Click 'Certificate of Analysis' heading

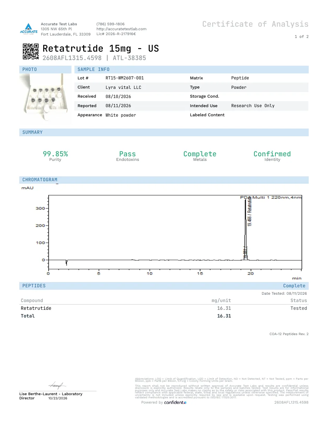255,24
